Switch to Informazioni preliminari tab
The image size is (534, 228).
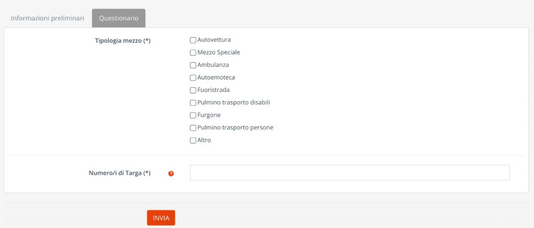coord(47,18)
